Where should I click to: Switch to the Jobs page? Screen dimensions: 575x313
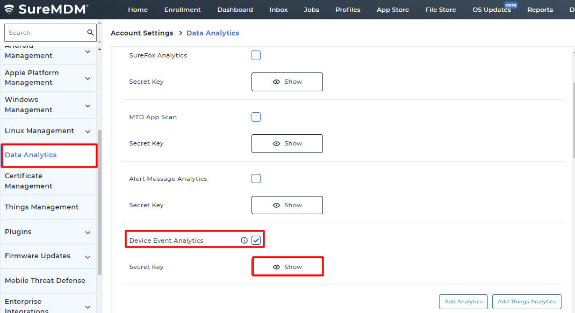coord(311,10)
